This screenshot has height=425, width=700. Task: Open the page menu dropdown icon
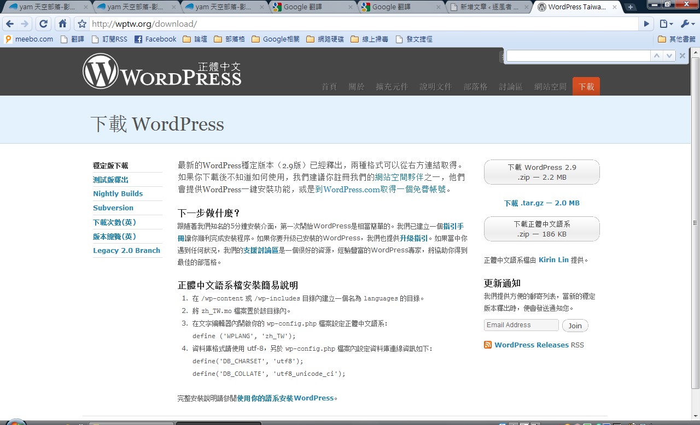(666, 24)
